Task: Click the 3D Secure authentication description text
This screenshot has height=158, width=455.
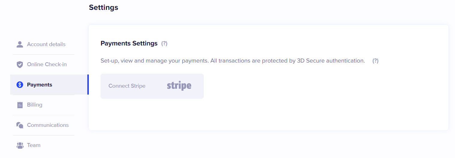Action: [233, 61]
